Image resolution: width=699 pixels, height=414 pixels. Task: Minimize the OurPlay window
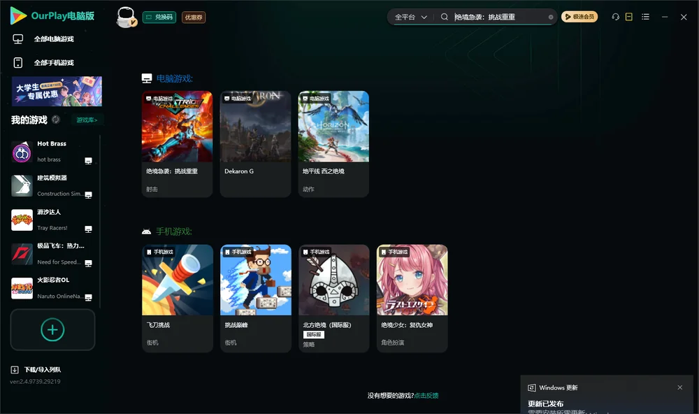[665, 17]
